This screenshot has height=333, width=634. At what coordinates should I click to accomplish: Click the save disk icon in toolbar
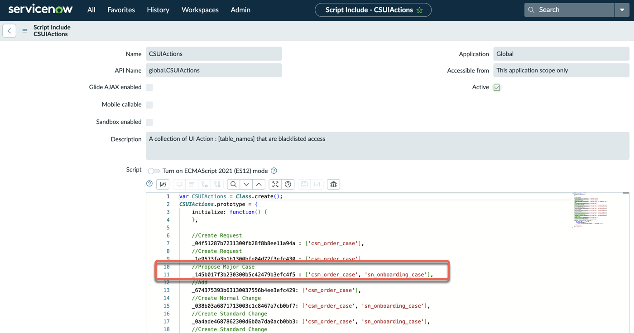click(304, 184)
